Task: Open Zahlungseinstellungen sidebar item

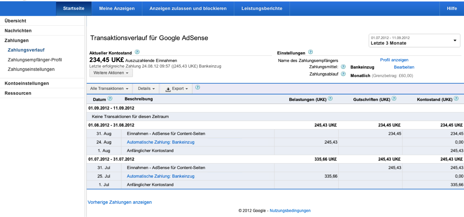Action: pos(31,69)
